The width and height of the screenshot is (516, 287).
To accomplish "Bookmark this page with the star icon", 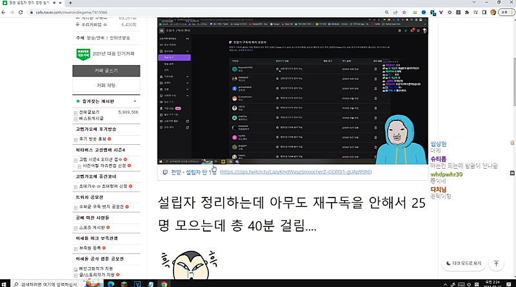I will (x=404, y=12).
